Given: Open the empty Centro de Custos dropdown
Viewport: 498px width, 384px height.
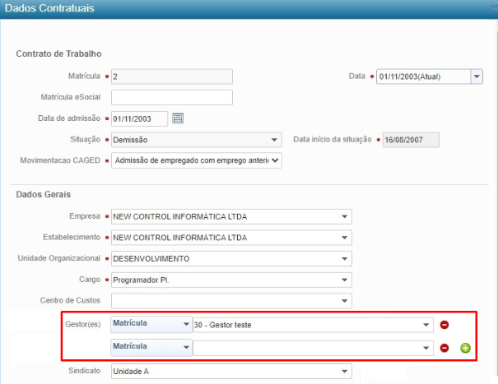Looking at the screenshot, I should (344, 301).
